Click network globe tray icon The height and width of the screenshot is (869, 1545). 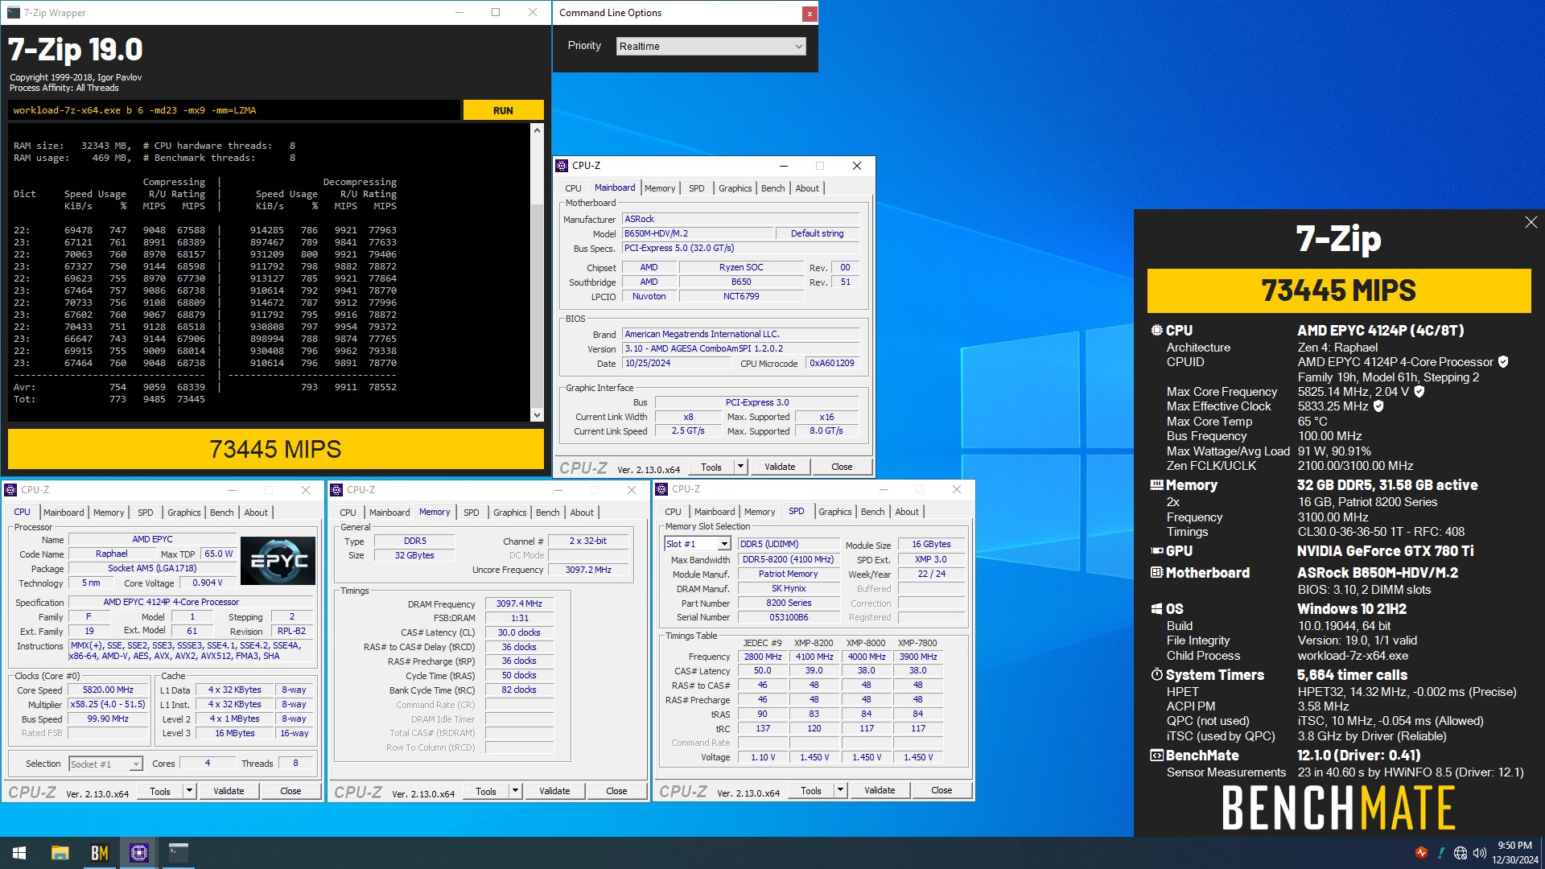coord(1460,853)
